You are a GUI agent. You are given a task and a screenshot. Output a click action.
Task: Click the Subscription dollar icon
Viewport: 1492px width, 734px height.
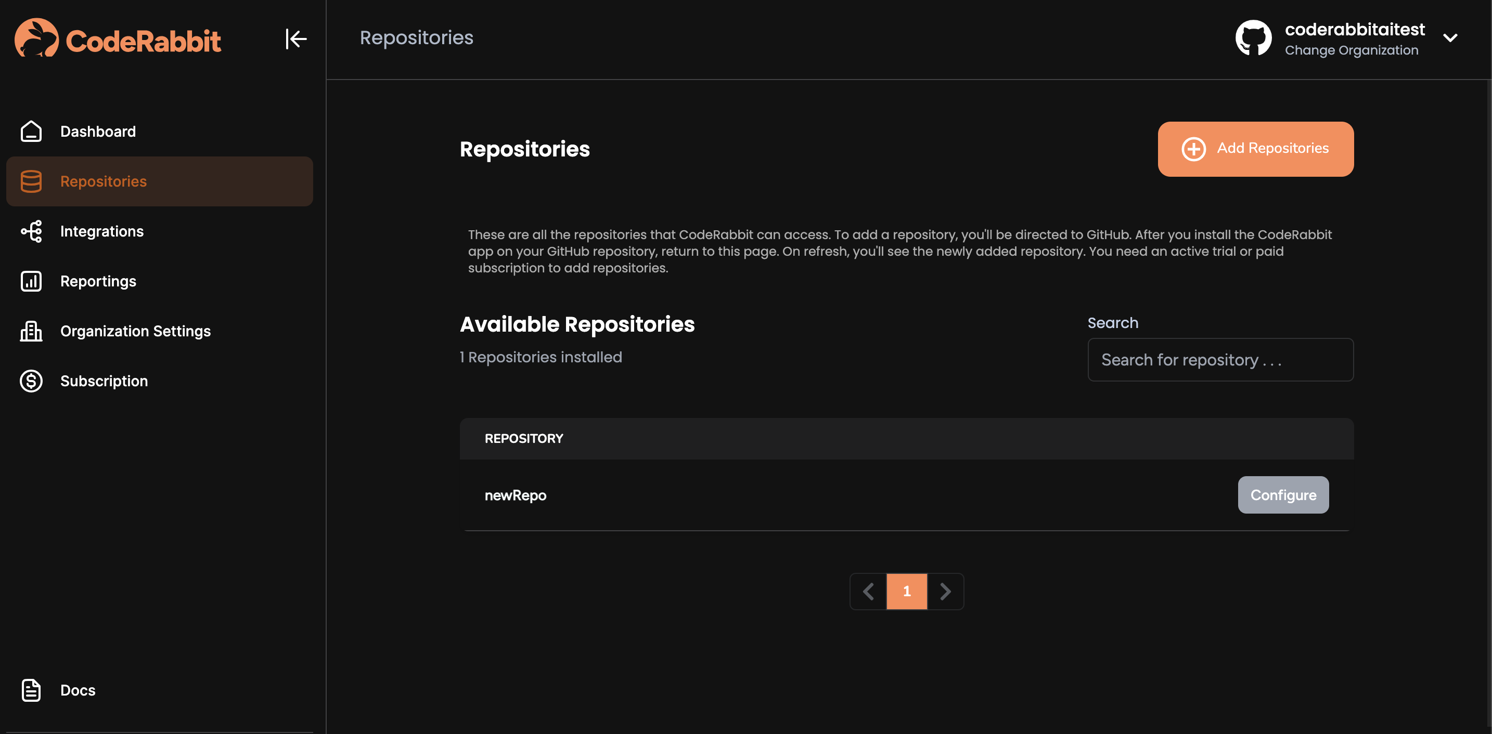31,381
